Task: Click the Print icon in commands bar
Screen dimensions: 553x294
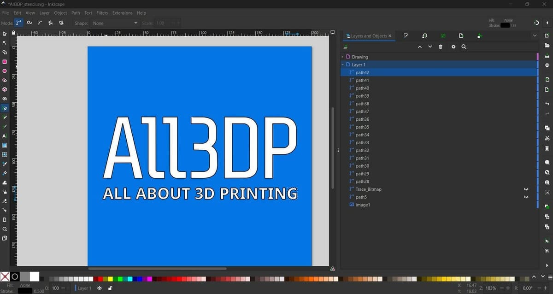Action: (547, 65)
